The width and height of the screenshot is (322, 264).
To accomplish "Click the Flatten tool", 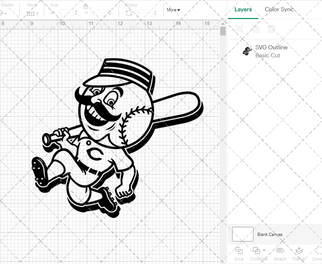I will [x=299, y=254].
